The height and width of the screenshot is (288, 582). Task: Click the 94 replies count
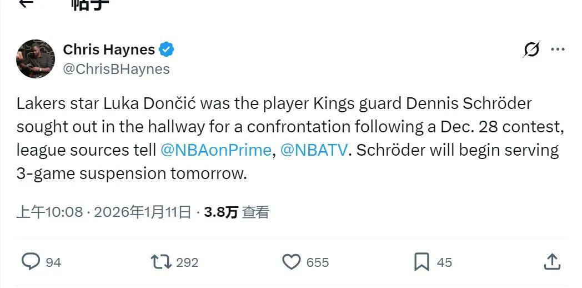(x=53, y=262)
